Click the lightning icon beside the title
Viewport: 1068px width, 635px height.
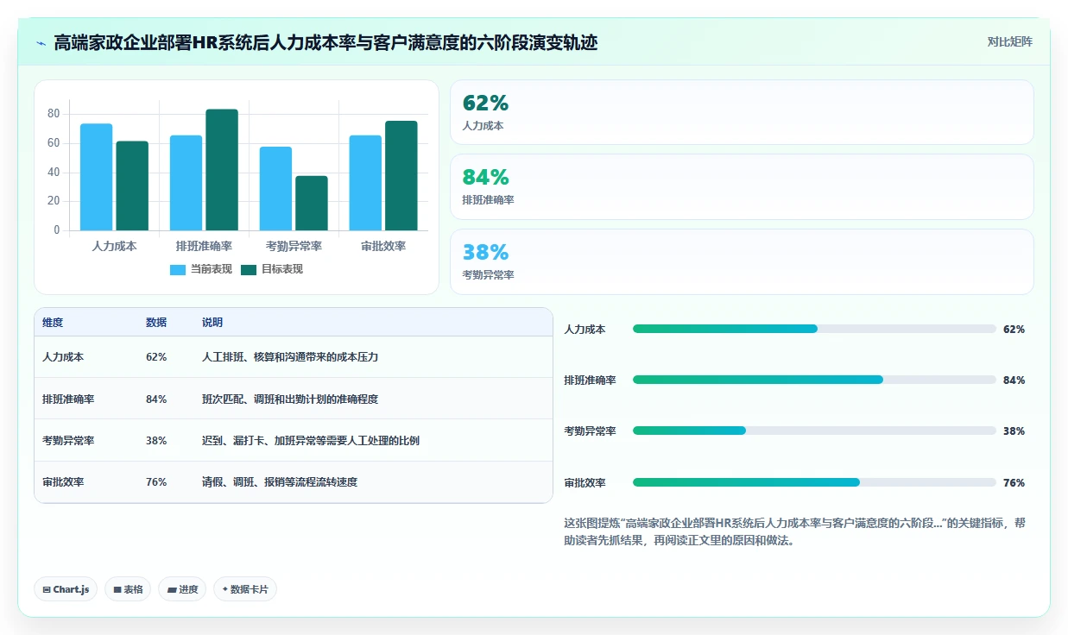pyautogui.click(x=41, y=42)
